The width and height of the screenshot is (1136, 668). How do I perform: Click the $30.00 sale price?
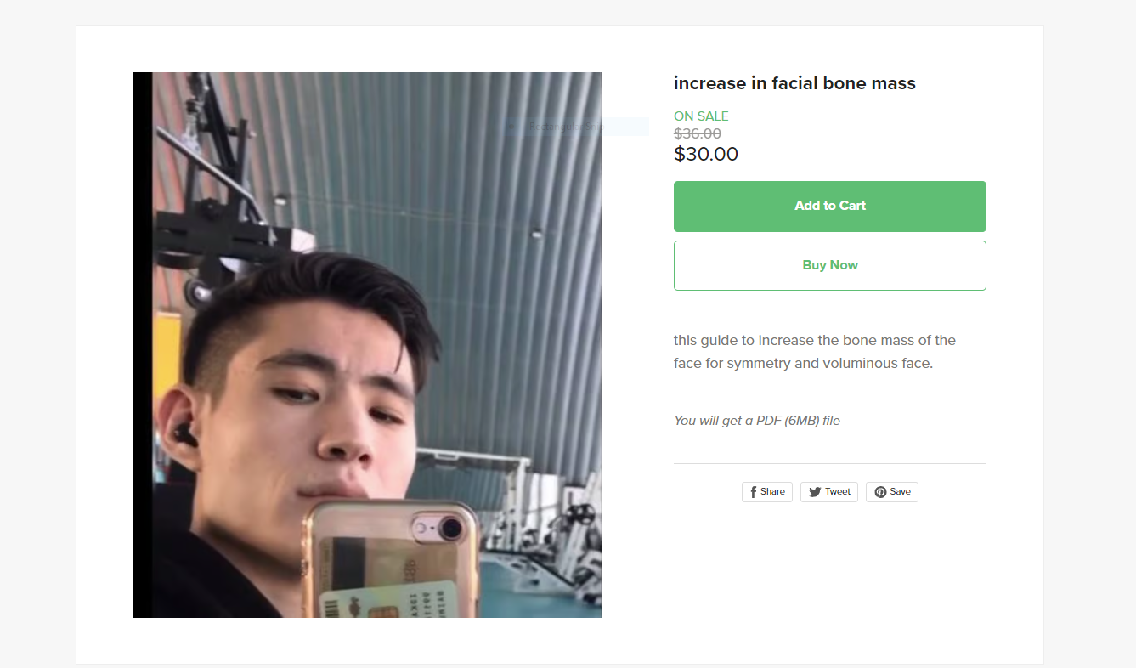click(x=705, y=154)
